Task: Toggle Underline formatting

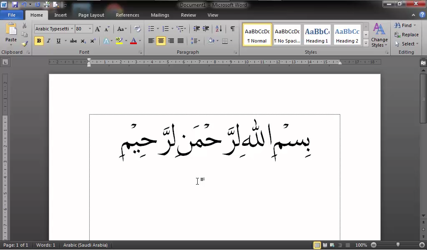Action: (x=58, y=41)
